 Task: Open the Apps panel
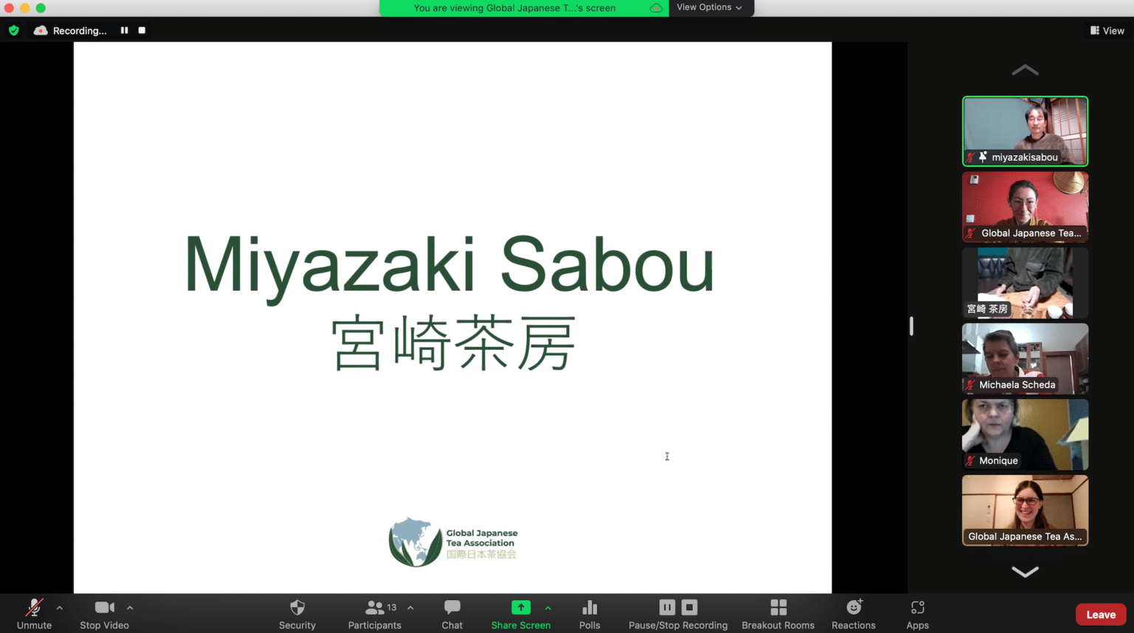[917, 613]
